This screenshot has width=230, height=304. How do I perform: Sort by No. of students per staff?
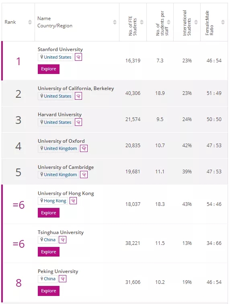[x=169, y=22]
